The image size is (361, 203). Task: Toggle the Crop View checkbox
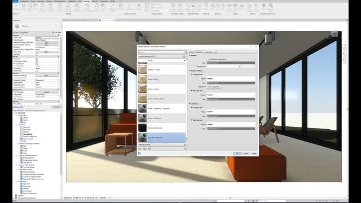coord(37,59)
